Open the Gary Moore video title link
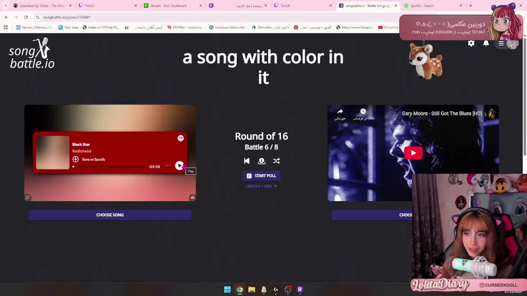The image size is (527, 296). [441, 113]
